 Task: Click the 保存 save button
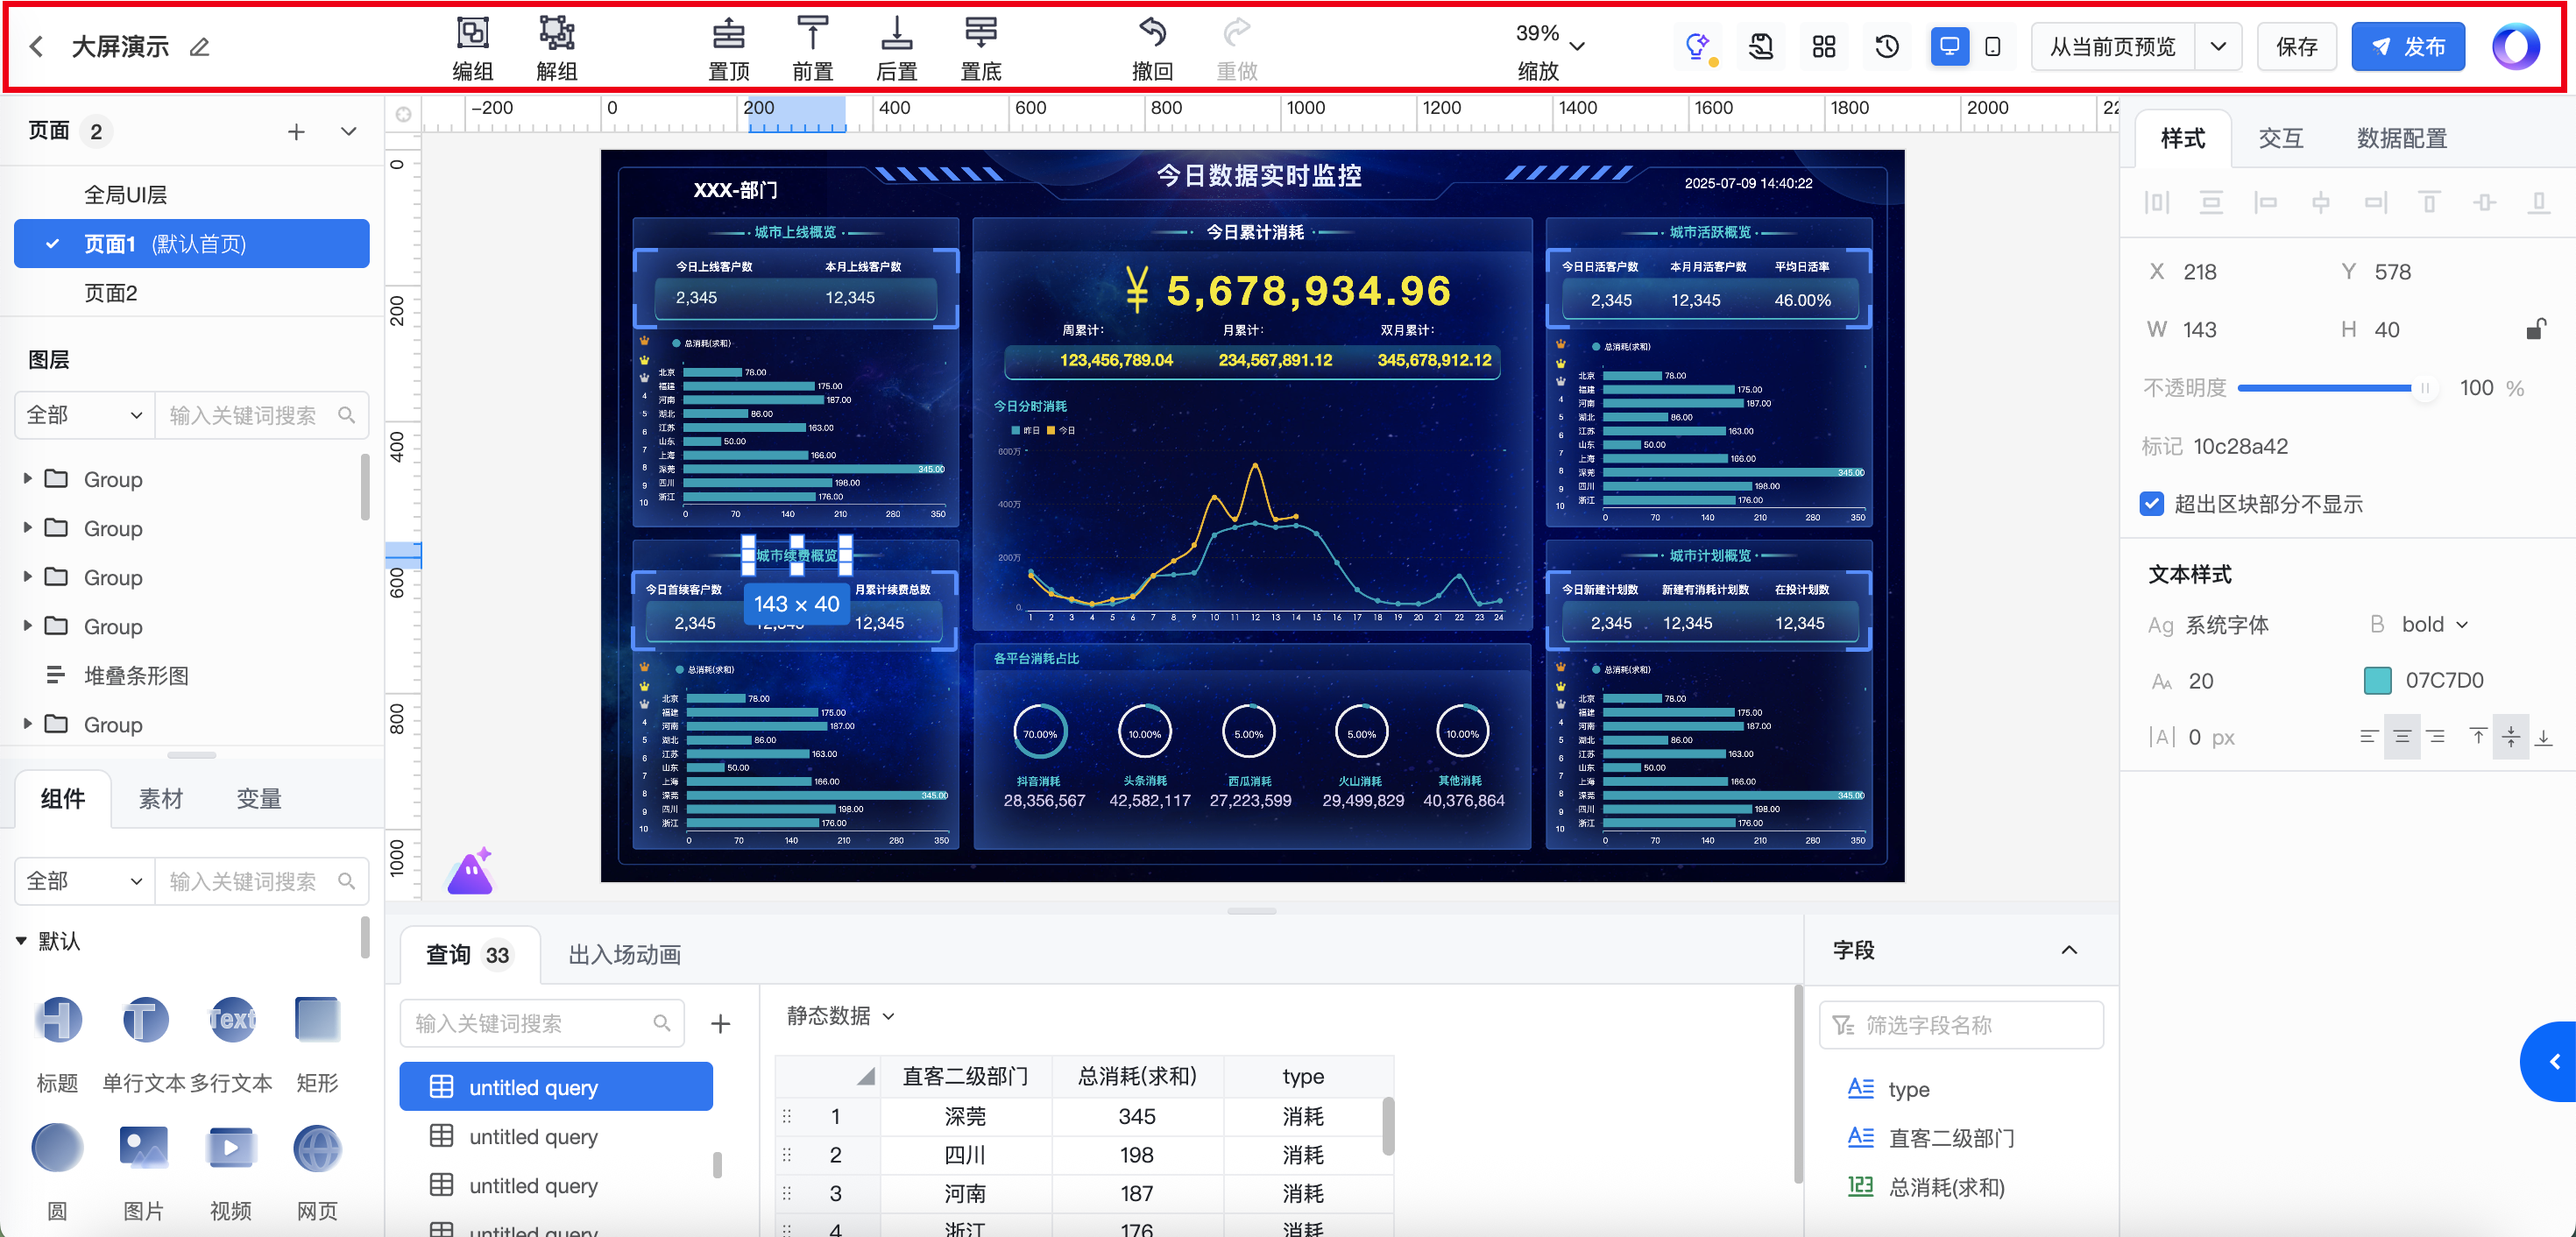[x=2296, y=47]
